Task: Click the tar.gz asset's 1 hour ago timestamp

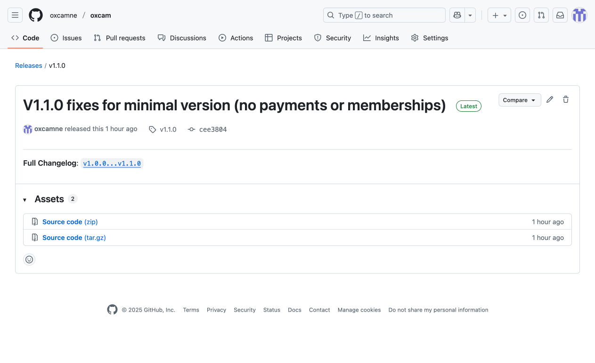Action: 548,238
